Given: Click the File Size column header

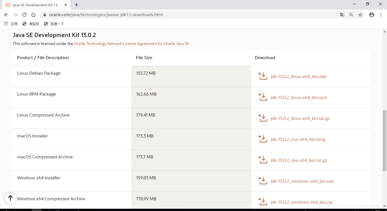Looking at the screenshot, I should click(144, 57).
